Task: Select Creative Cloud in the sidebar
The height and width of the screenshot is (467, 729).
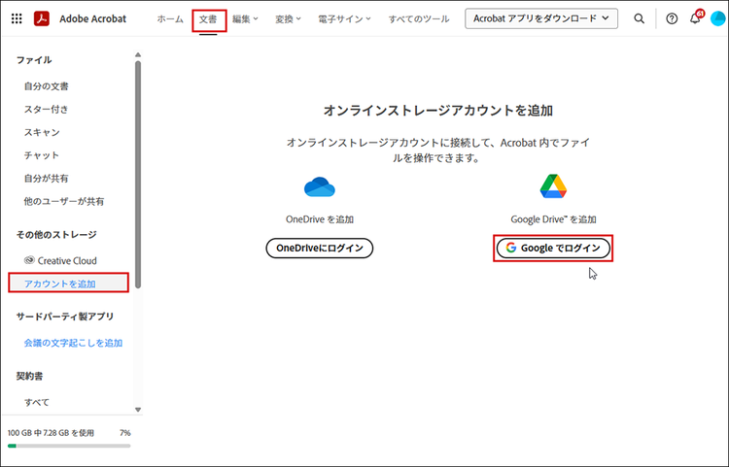Action: [66, 260]
